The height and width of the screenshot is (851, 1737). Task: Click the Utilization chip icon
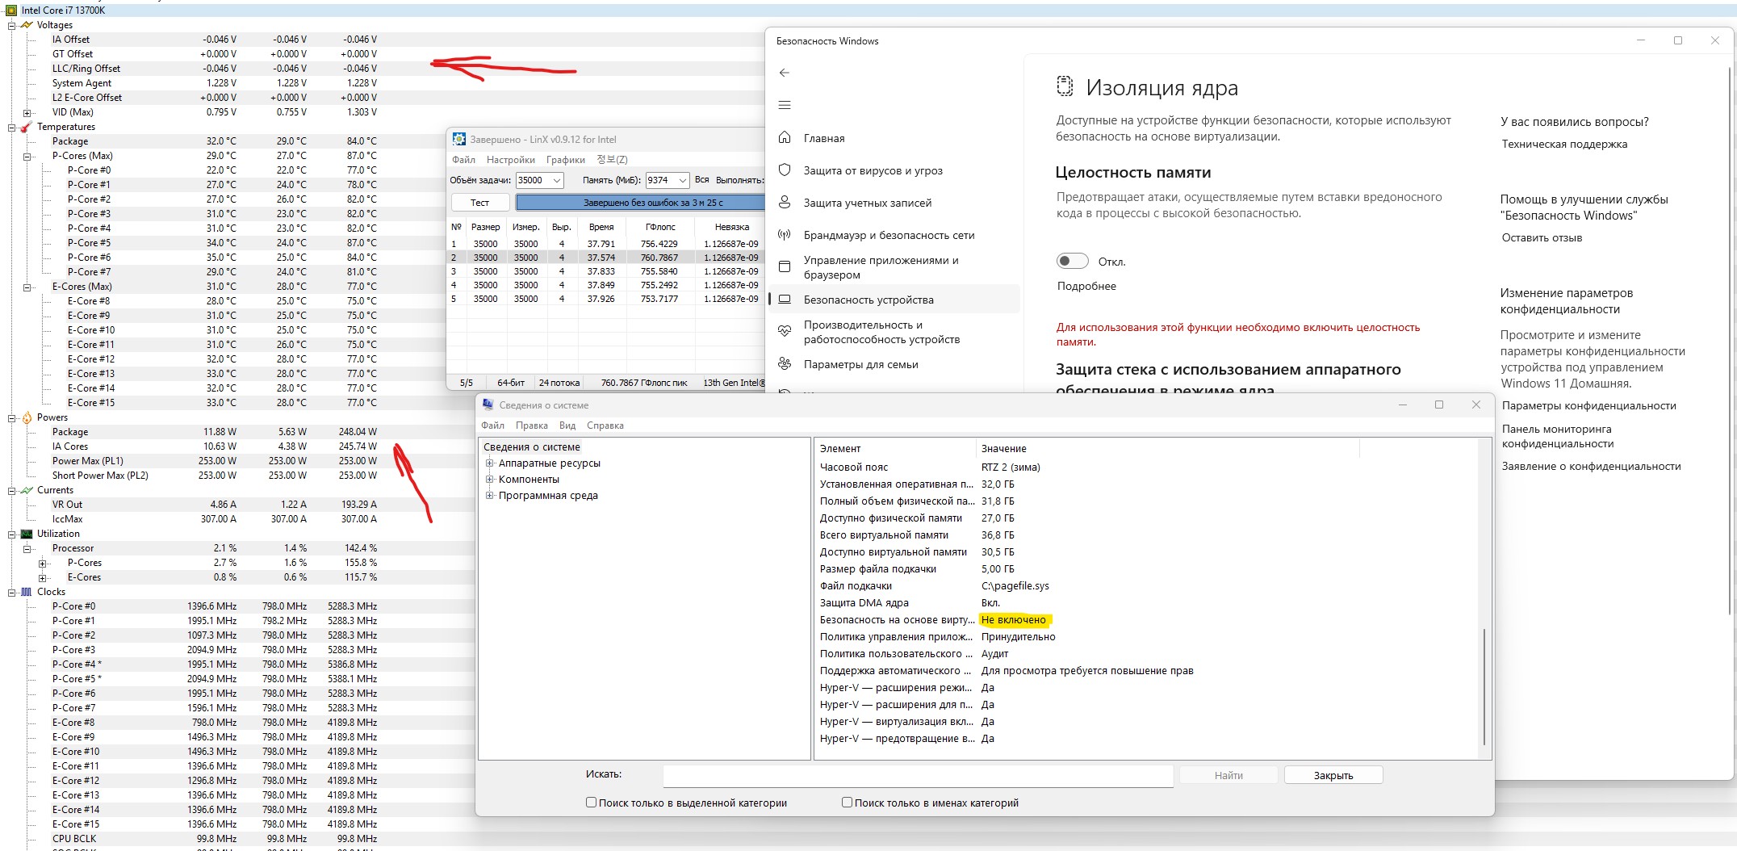[x=27, y=534]
